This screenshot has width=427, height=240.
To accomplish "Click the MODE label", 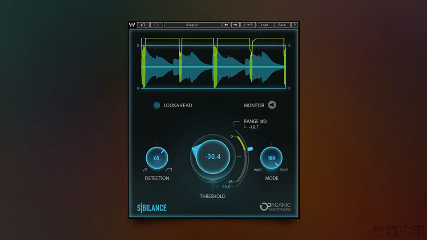I will (272, 178).
